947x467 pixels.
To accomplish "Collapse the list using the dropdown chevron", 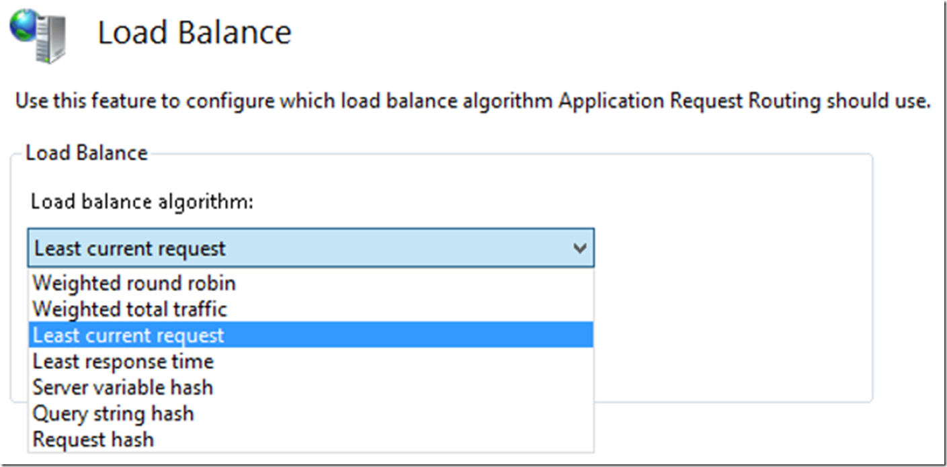I will coord(579,249).
